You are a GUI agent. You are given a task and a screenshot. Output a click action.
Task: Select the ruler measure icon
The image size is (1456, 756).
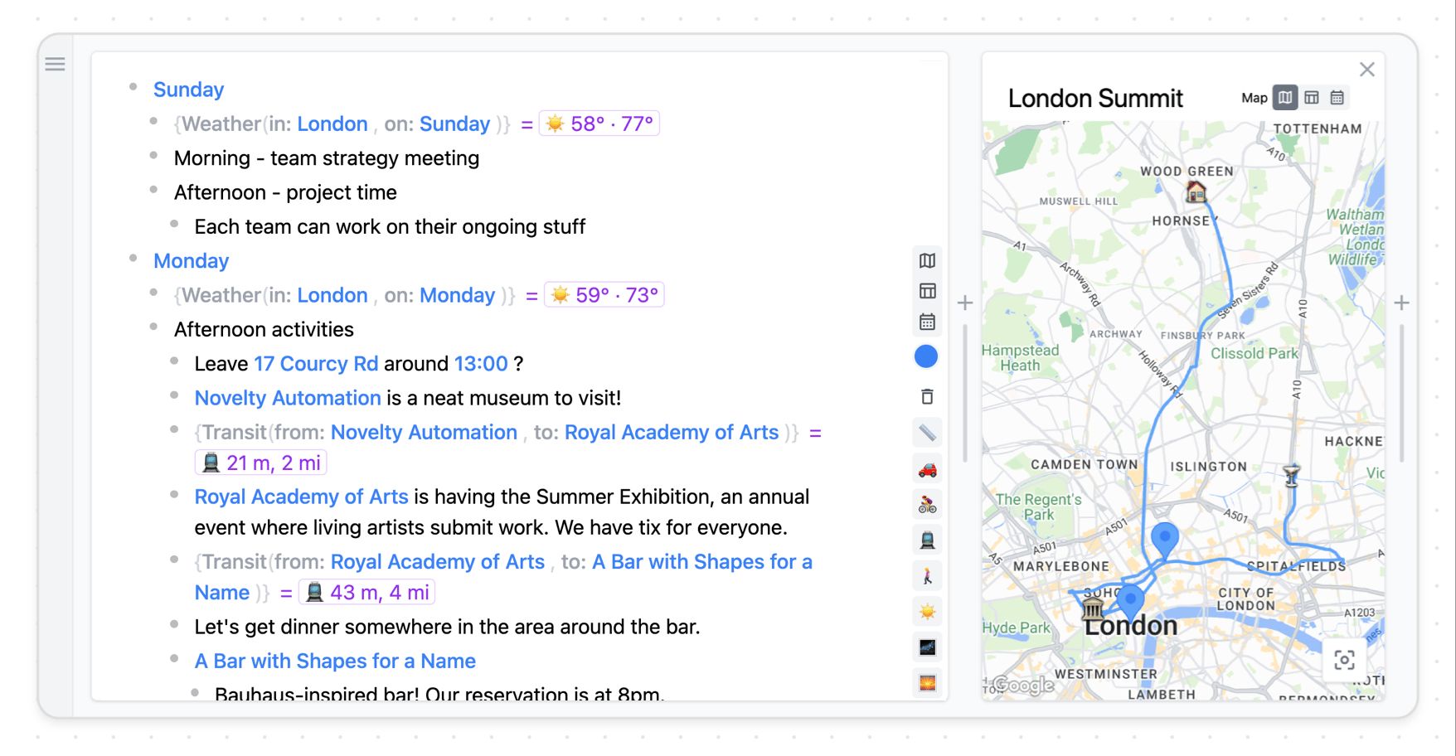(x=927, y=432)
